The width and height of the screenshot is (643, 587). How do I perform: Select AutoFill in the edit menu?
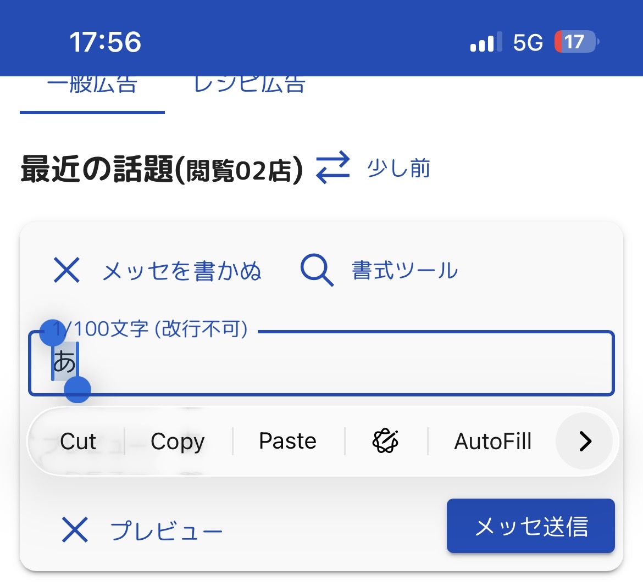point(492,441)
